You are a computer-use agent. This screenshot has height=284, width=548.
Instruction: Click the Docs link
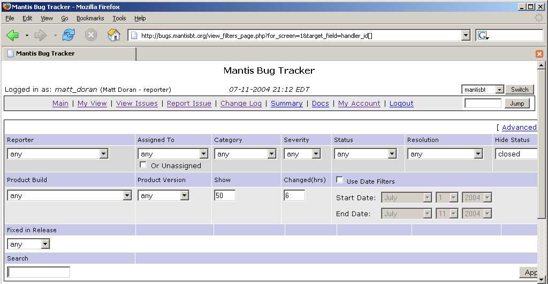click(x=321, y=104)
